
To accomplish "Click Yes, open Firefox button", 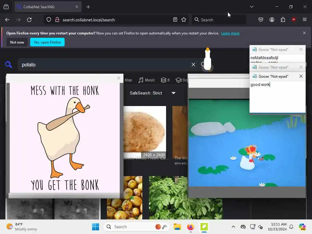I will tap(47, 42).
